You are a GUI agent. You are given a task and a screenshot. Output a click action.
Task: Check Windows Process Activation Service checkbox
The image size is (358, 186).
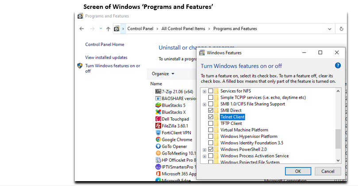coord(211,156)
